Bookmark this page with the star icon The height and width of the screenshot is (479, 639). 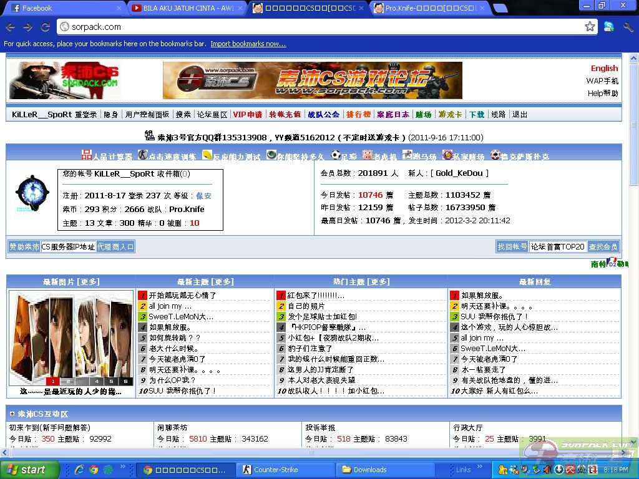tap(590, 27)
